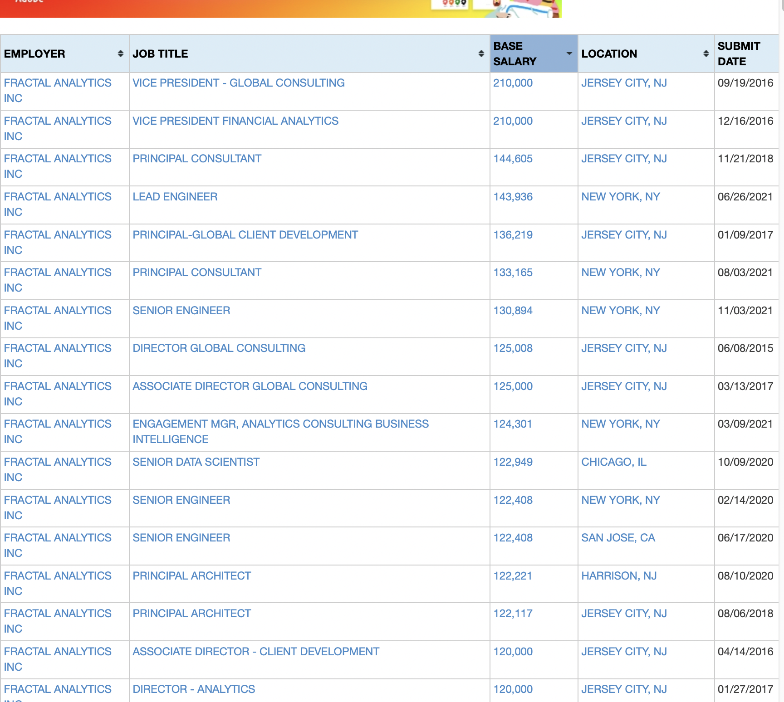
Task: Click the Location column sort arrows
Action: click(x=706, y=54)
